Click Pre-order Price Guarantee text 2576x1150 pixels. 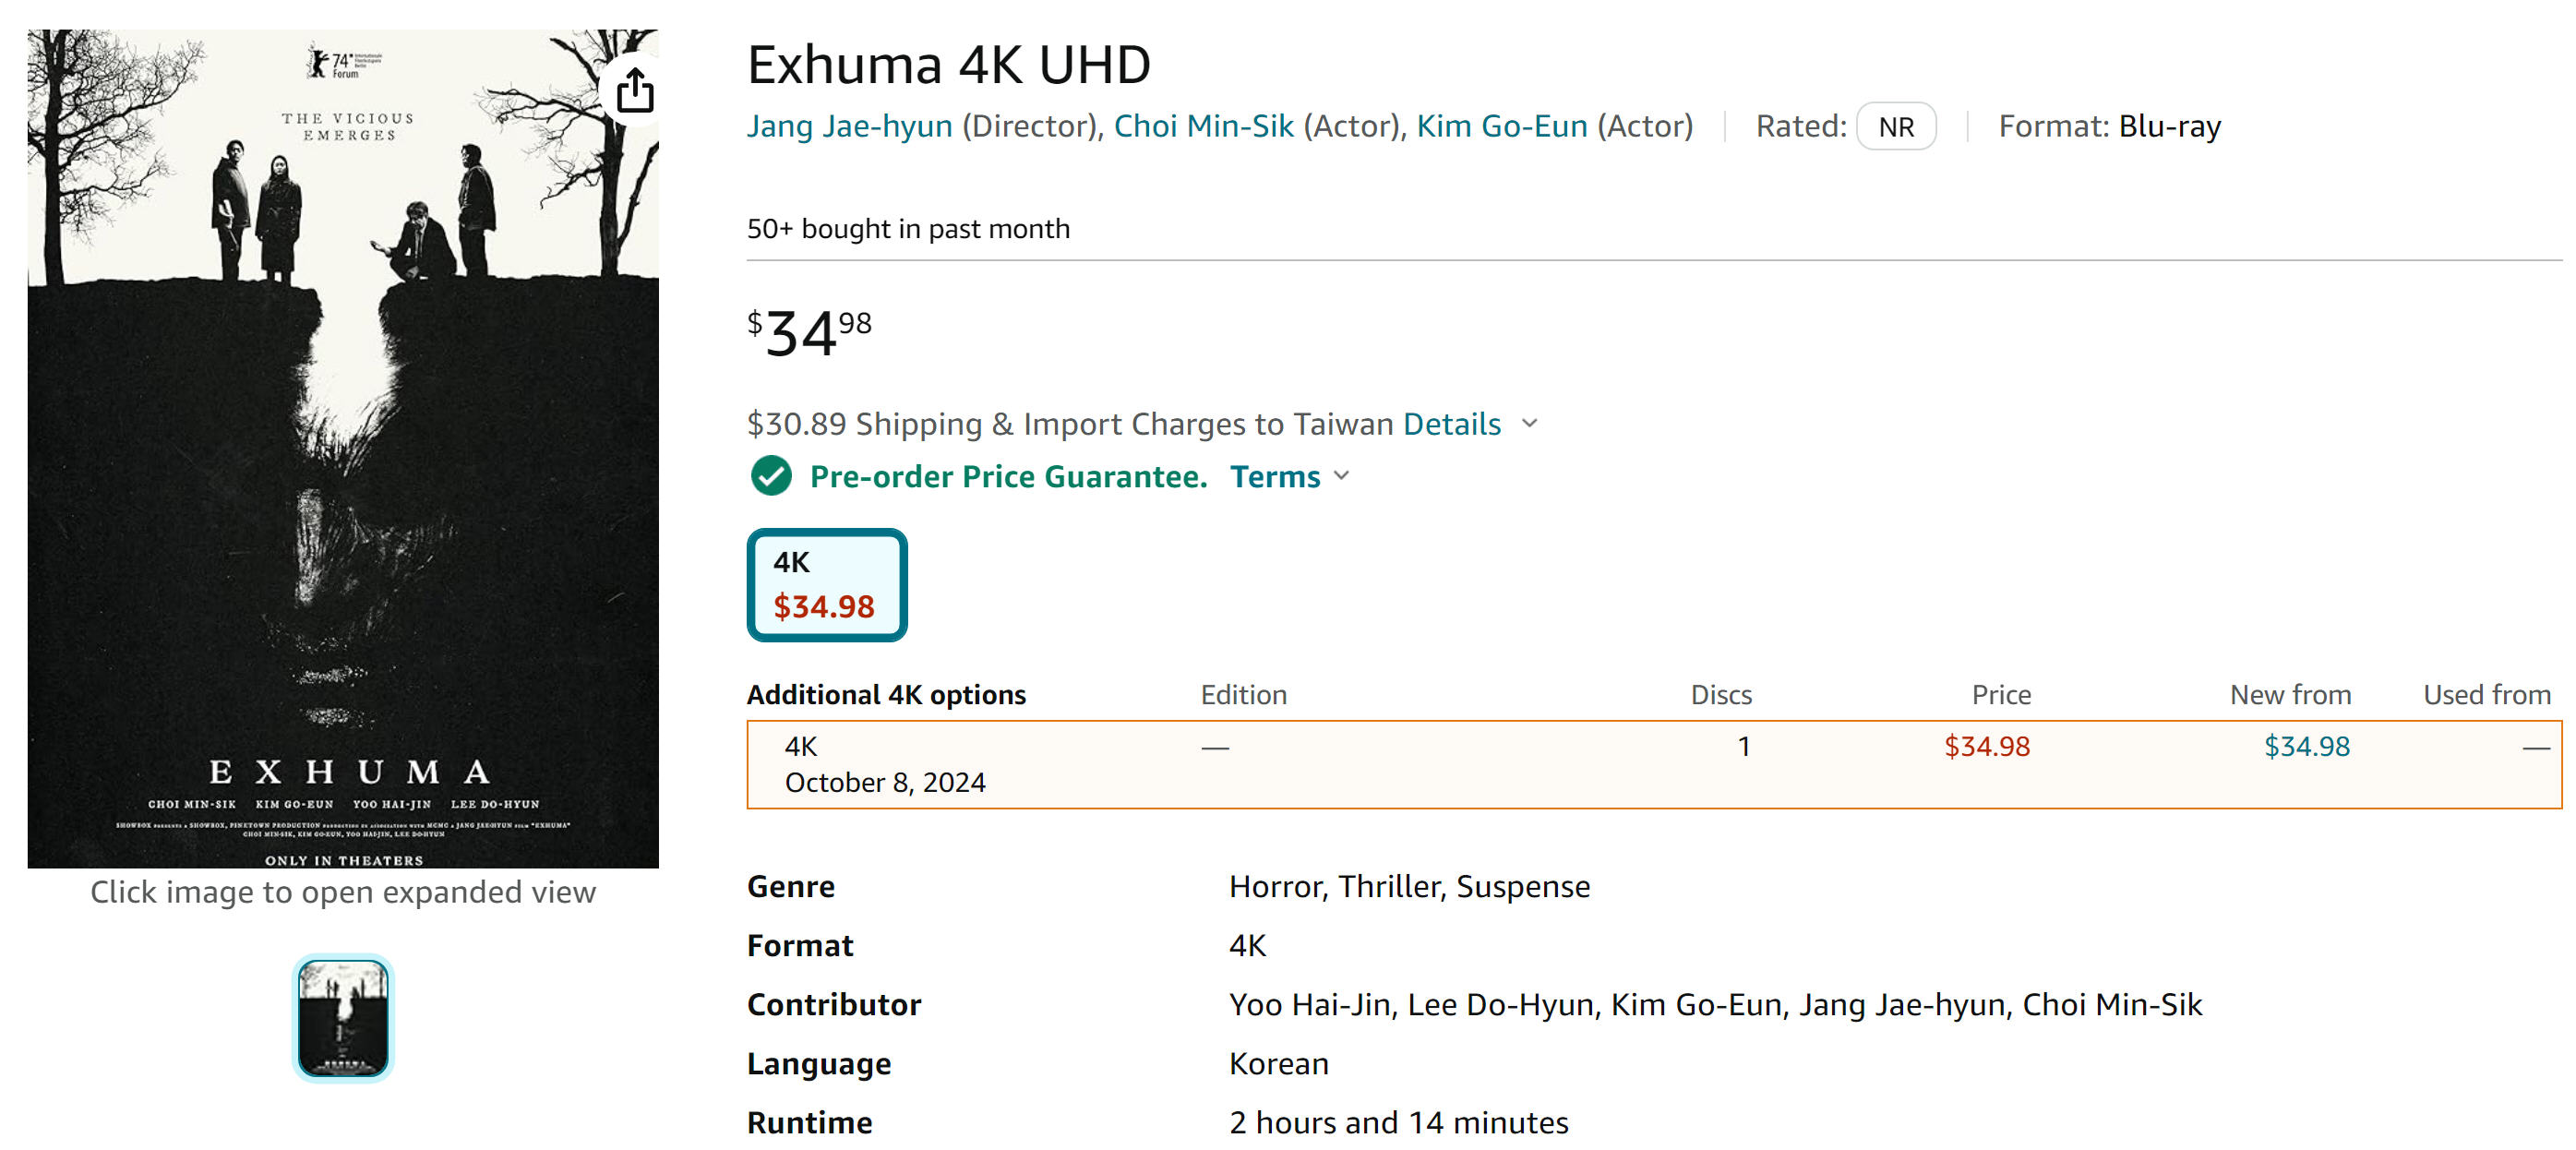1008,477
